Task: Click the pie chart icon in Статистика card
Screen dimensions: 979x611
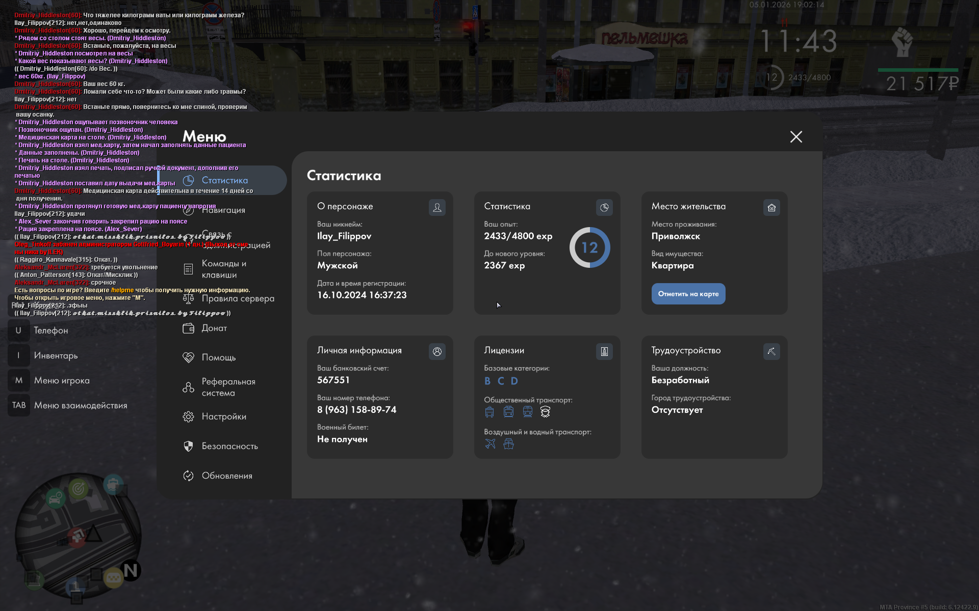Action: (604, 207)
